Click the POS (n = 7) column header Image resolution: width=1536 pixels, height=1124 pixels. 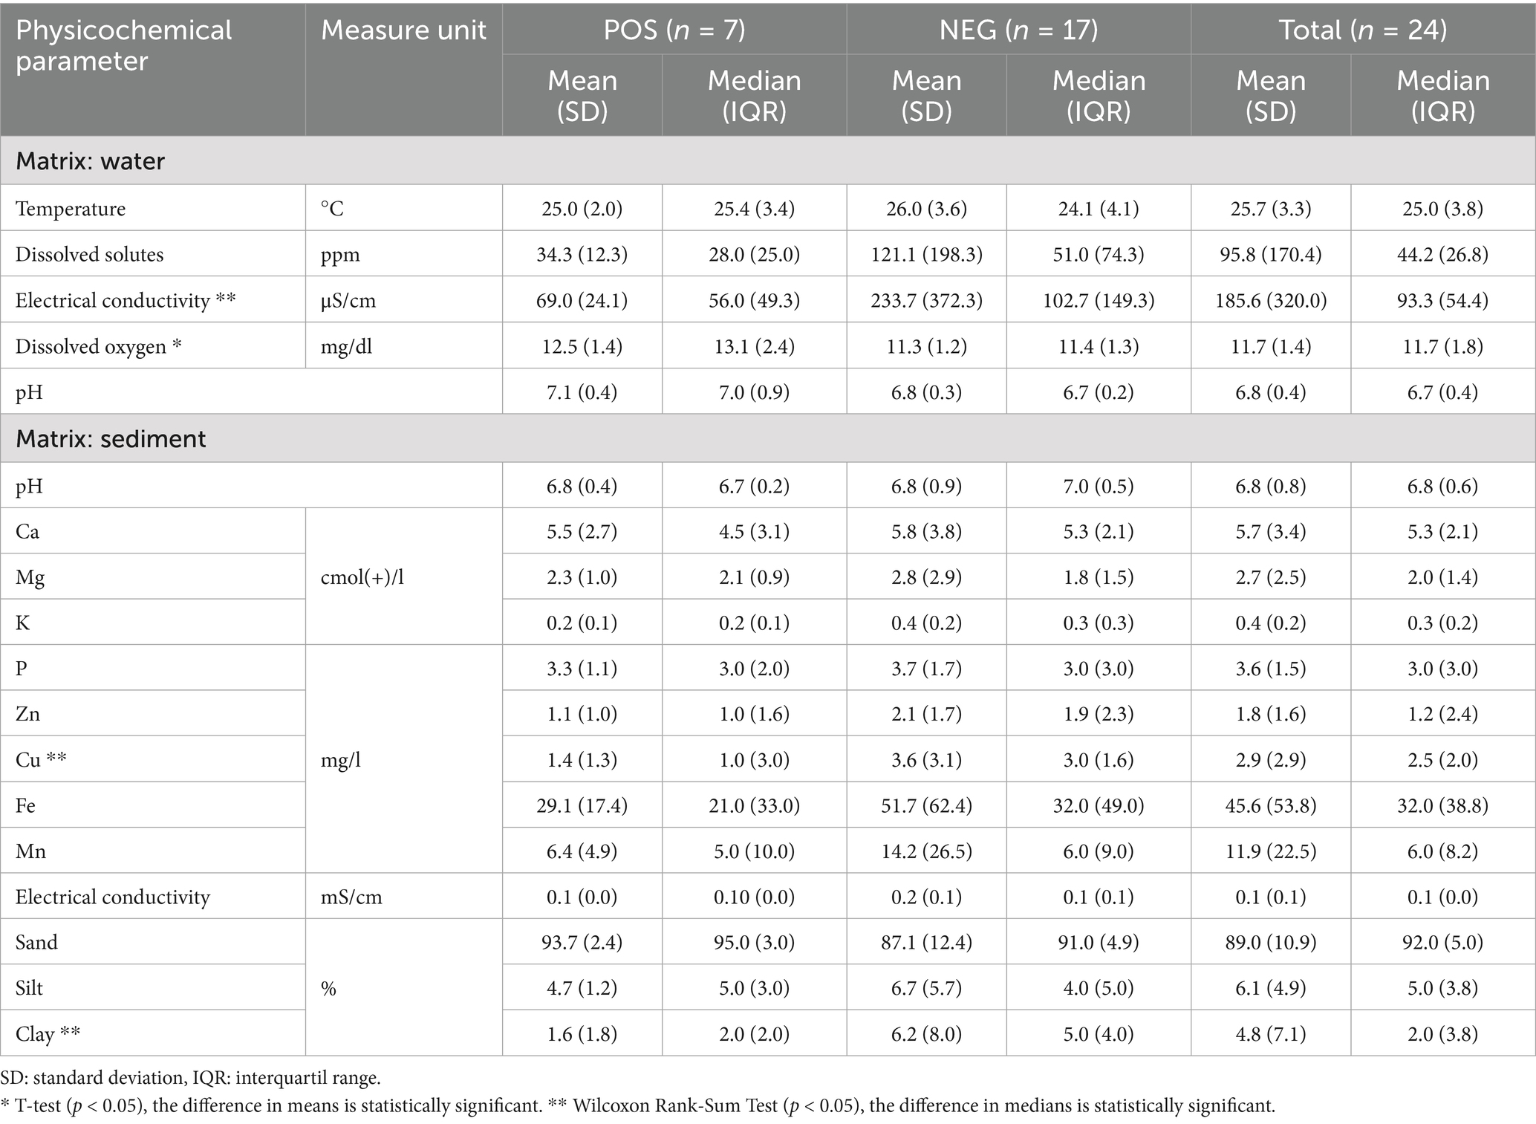(674, 30)
